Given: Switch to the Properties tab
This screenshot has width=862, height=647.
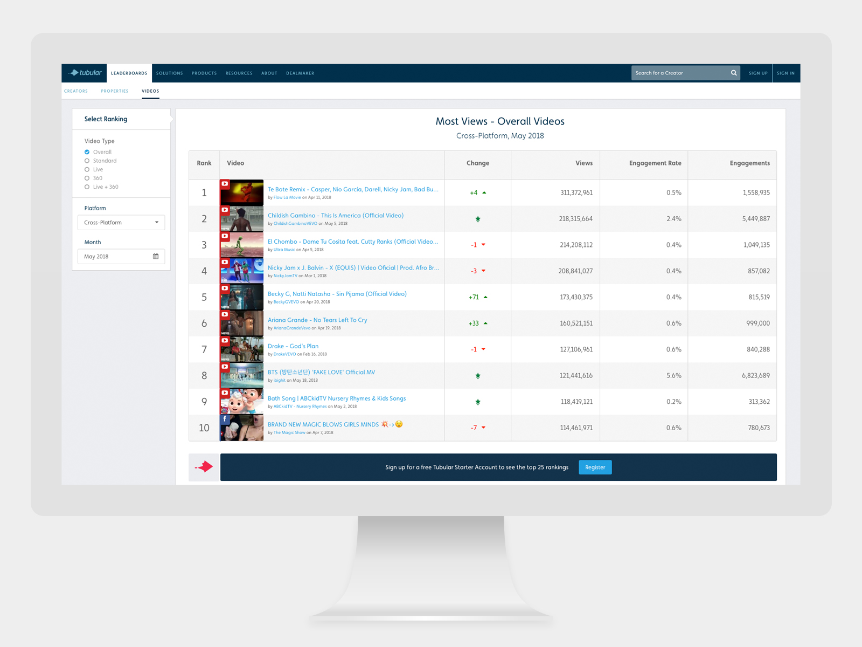Looking at the screenshot, I should click(115, 91).
